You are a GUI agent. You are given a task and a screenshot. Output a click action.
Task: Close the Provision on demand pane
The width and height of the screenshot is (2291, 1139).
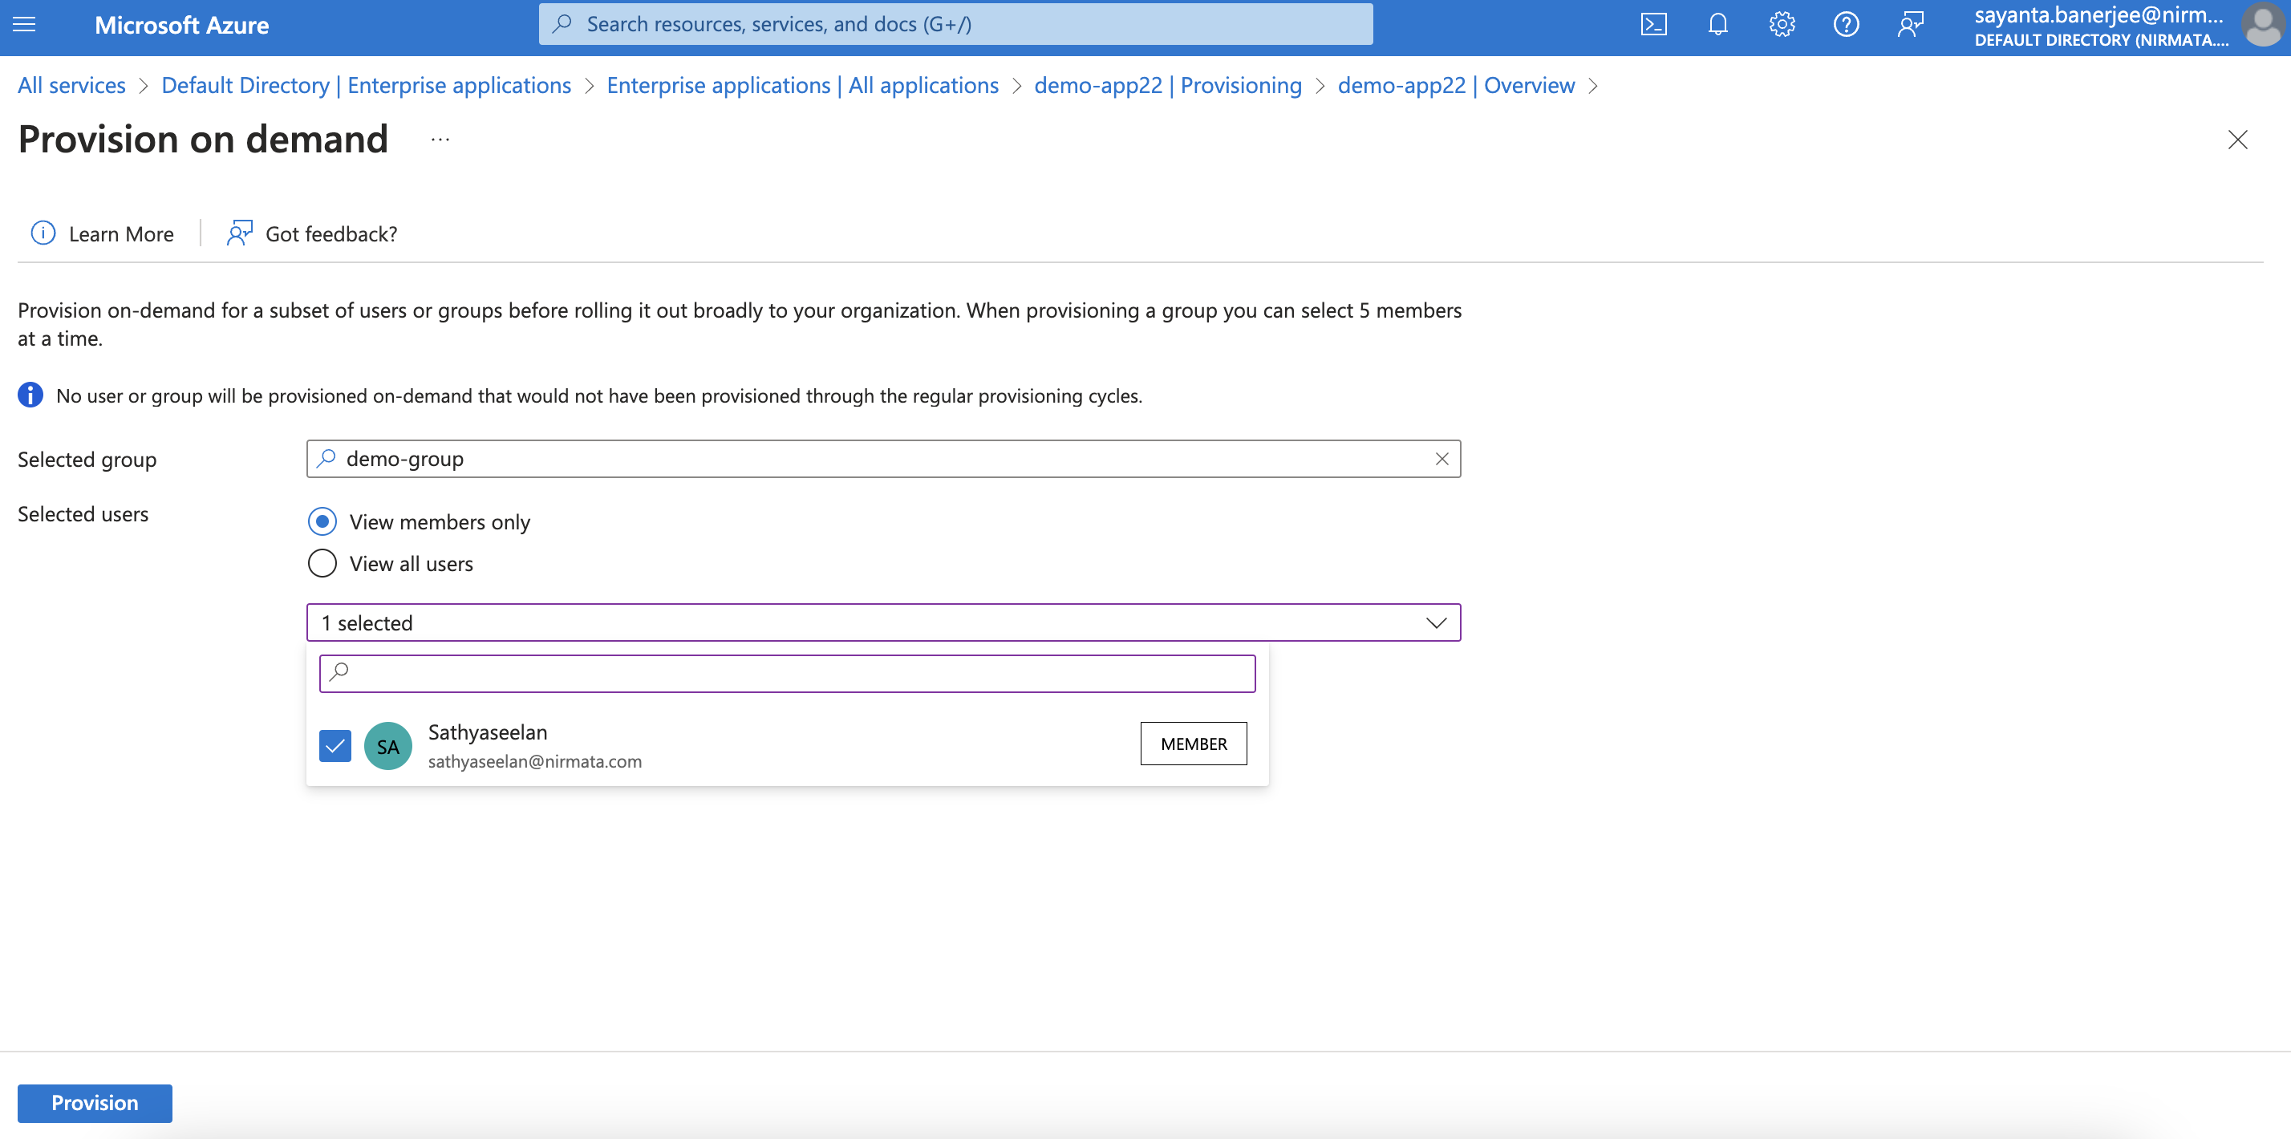2236,140
